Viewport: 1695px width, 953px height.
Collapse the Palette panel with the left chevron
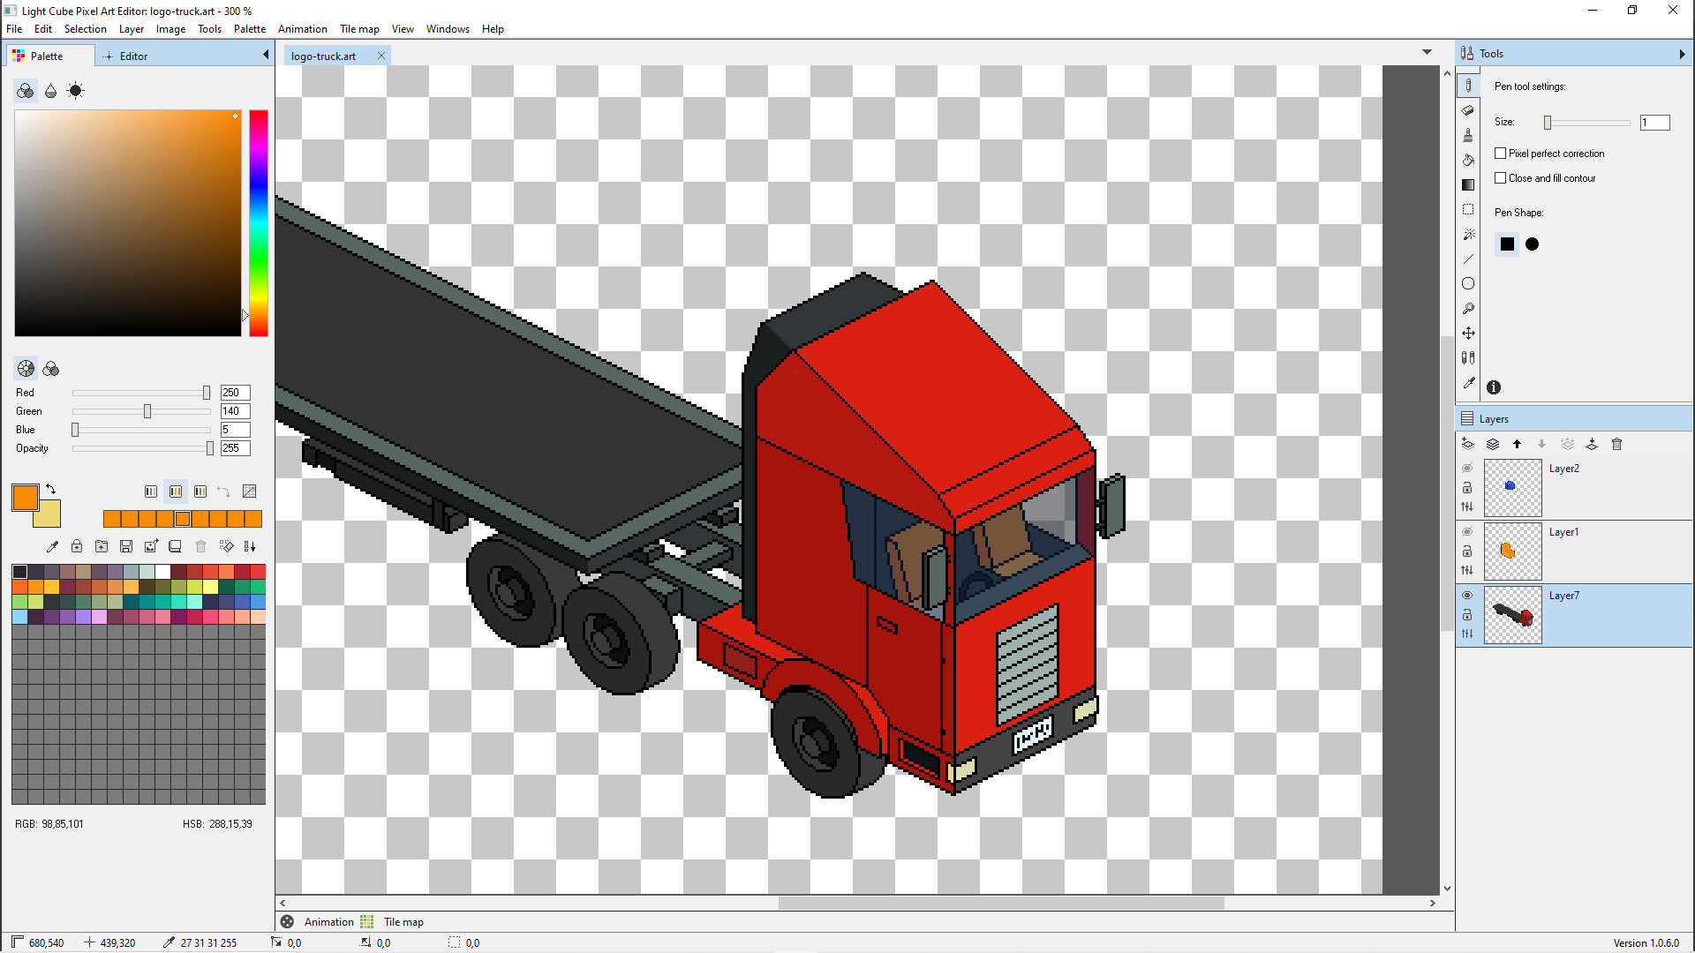pos(266,54)
